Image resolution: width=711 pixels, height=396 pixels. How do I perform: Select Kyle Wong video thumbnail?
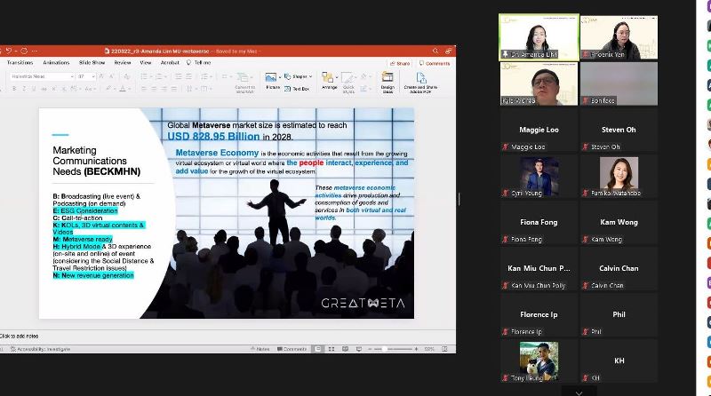click(539, 83)
